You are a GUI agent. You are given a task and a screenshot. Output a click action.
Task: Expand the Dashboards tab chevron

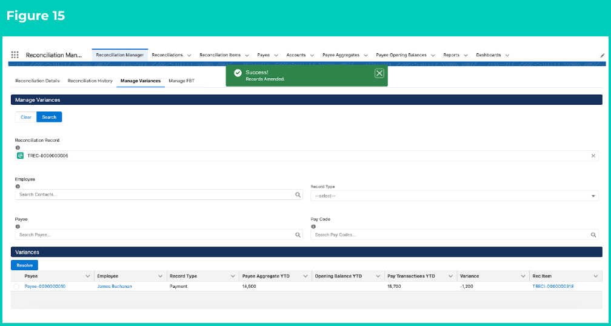pos(507,55)
